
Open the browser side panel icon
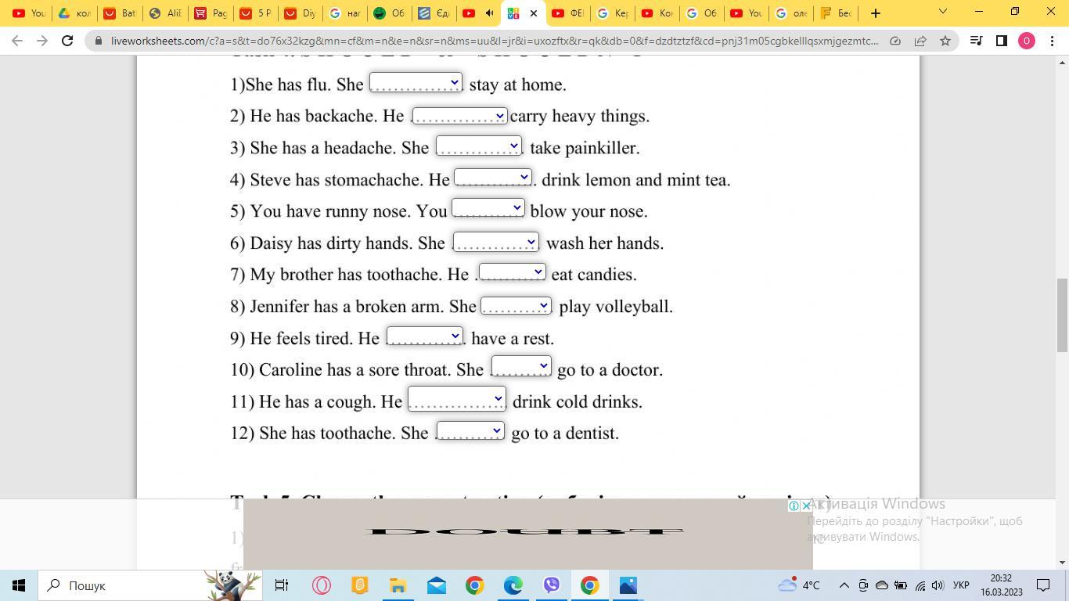click(1001, 41)
